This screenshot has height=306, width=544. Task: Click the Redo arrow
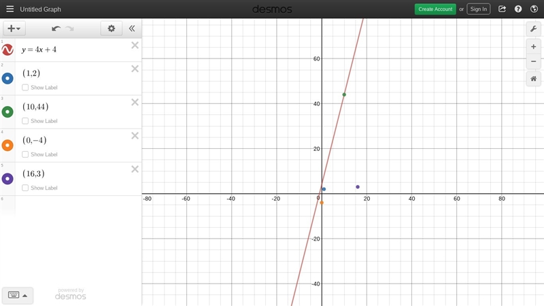click(x=70, y=29)
